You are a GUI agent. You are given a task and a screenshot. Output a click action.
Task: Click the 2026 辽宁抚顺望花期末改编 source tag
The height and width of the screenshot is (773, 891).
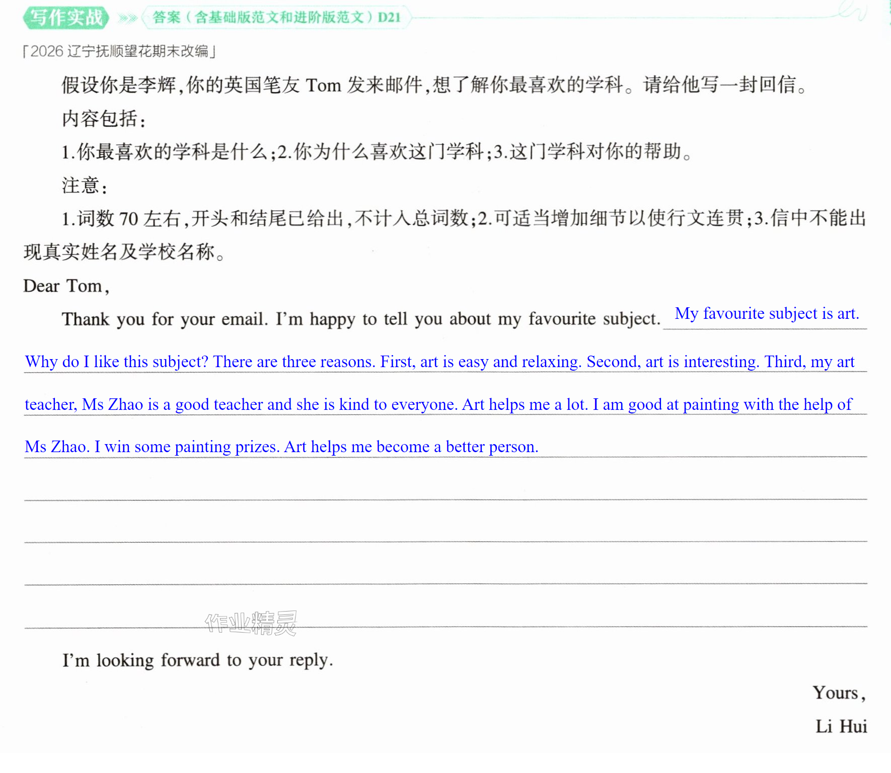tap(119, 51)
